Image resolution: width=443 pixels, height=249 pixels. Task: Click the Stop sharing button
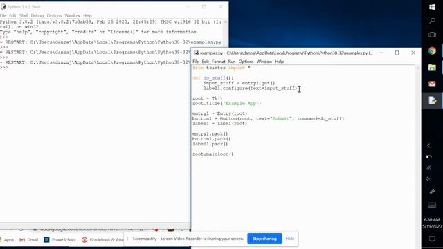click(x=264, y=239)
